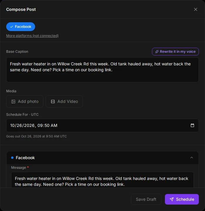Screen dimensions: 205x211
Task: Click the Media label
Action: [11, 91]
